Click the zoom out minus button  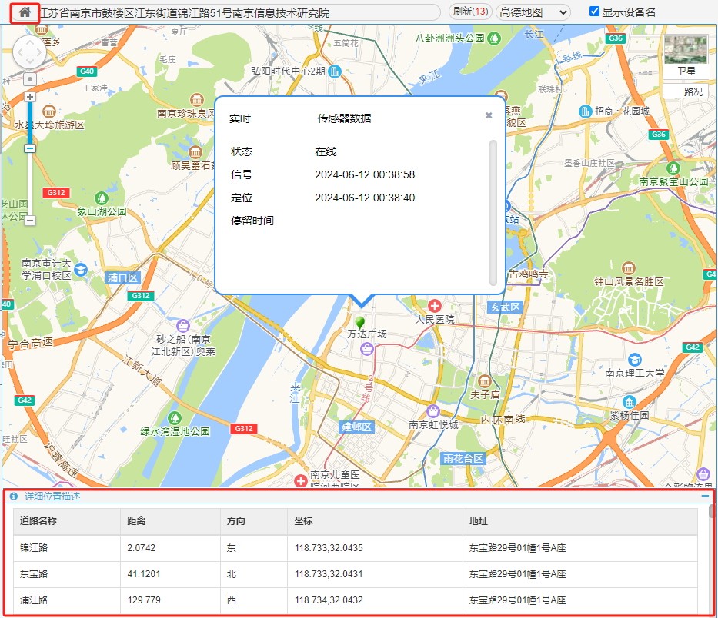click(x=30, y=221)
